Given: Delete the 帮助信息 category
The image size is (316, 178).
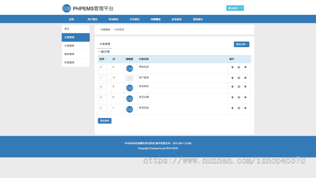Looking at the screenshot, I should tap(245, 67).
